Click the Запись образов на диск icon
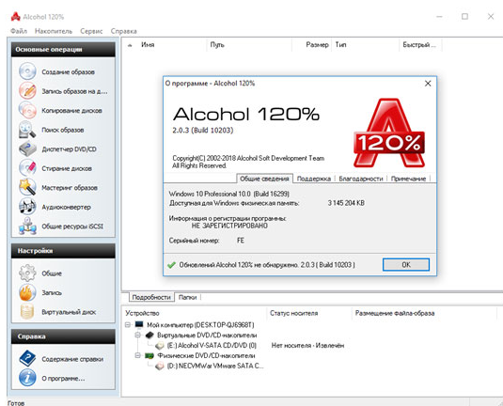This screenshot has width=503, height=406. click(x=27, y=90)
